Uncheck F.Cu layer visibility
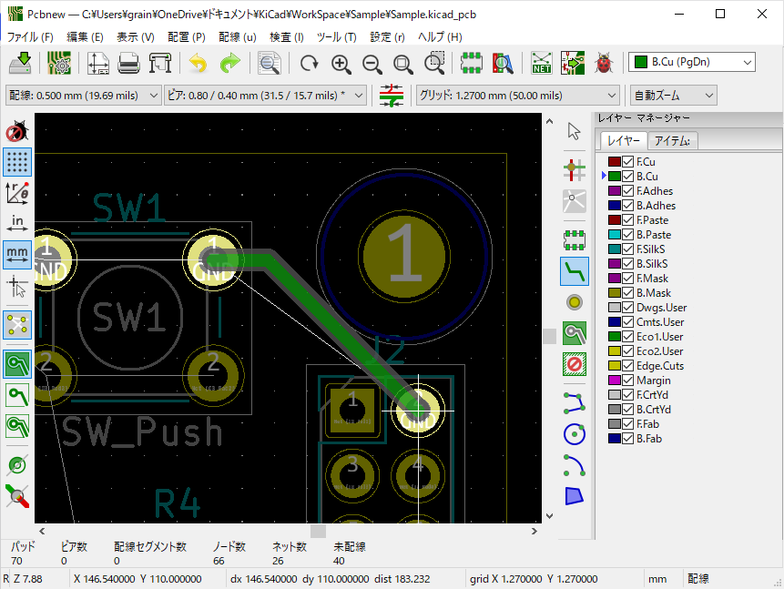This screenshot has height=589, width=784. [x=628, y=161]
